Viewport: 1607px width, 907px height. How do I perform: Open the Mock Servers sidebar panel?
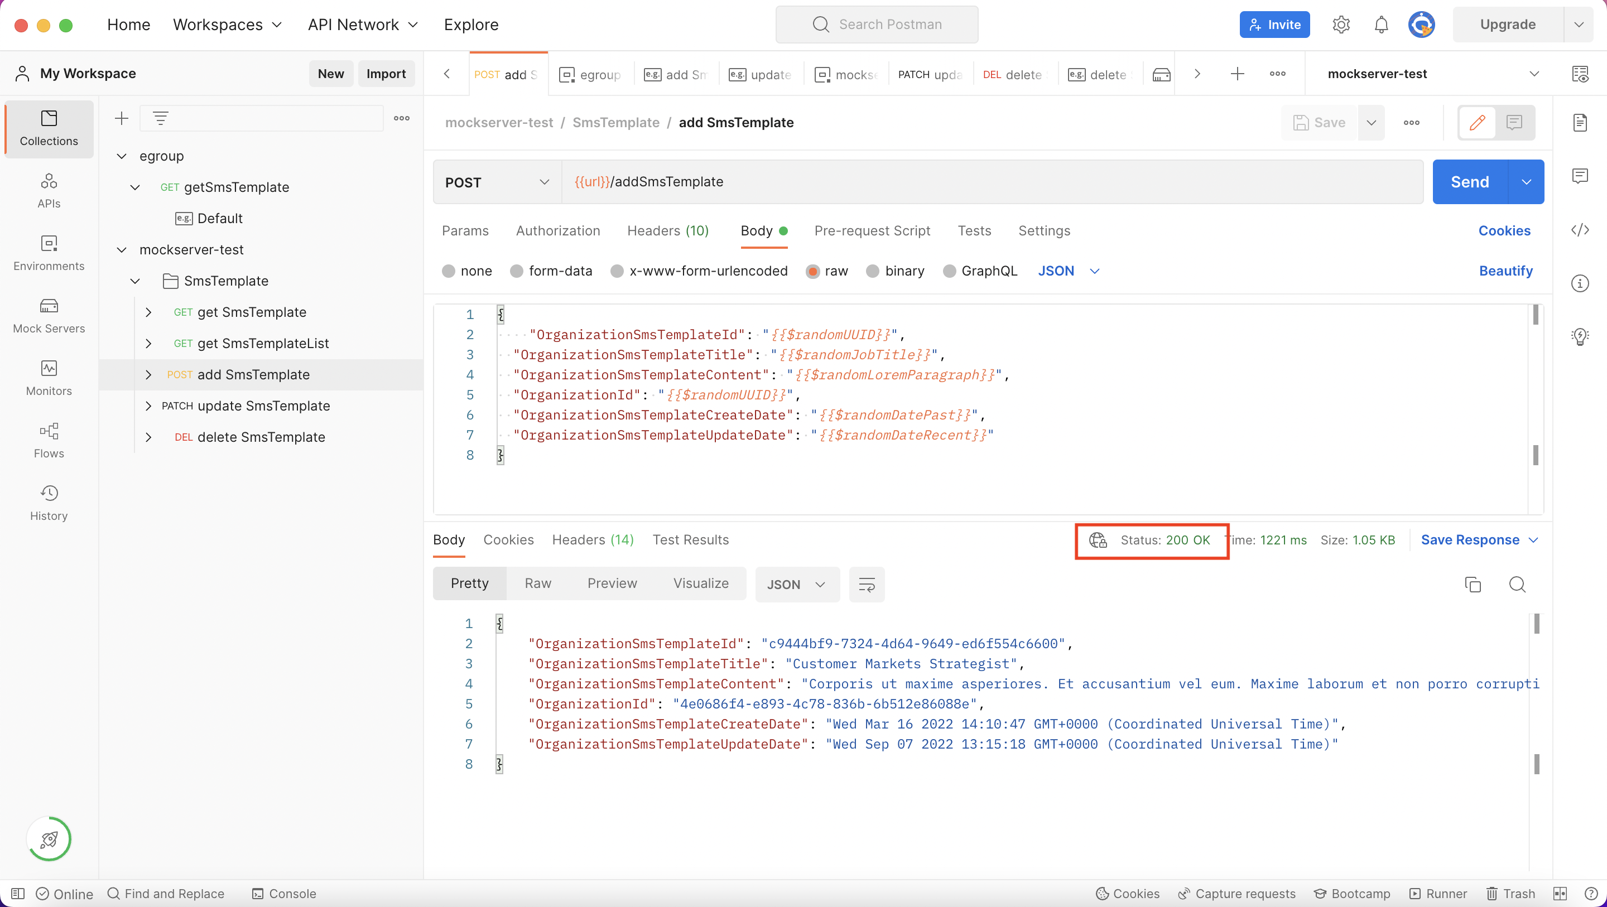pos(49,316)
